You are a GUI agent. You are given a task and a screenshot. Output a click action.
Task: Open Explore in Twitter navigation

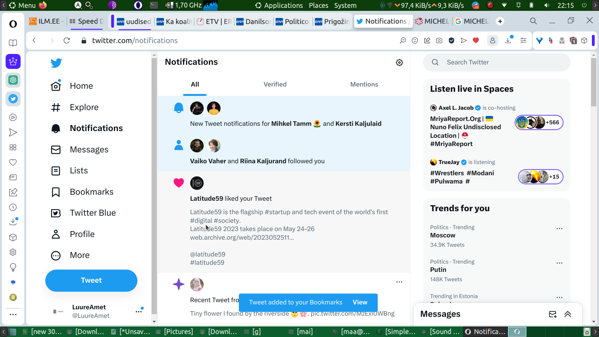[75, 107]
